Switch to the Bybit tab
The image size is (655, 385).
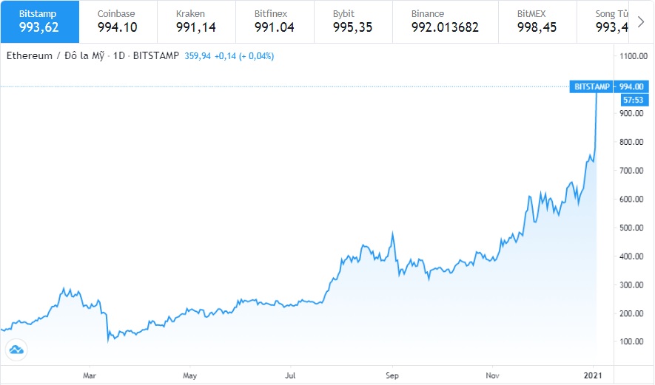pyautogui.click(x=353, y=21)
